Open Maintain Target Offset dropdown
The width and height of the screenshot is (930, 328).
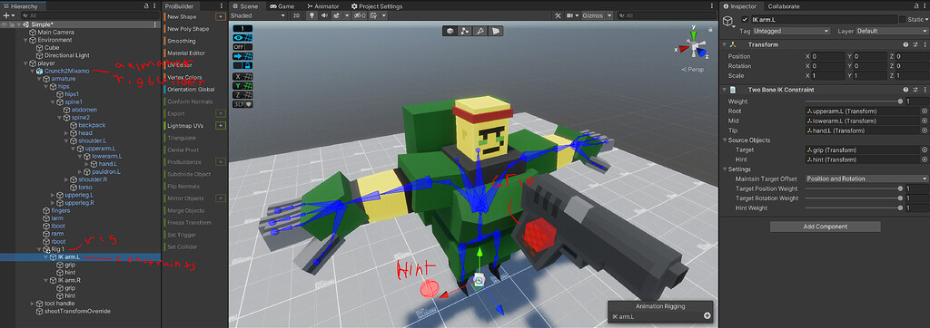click(x=866, y=178)
